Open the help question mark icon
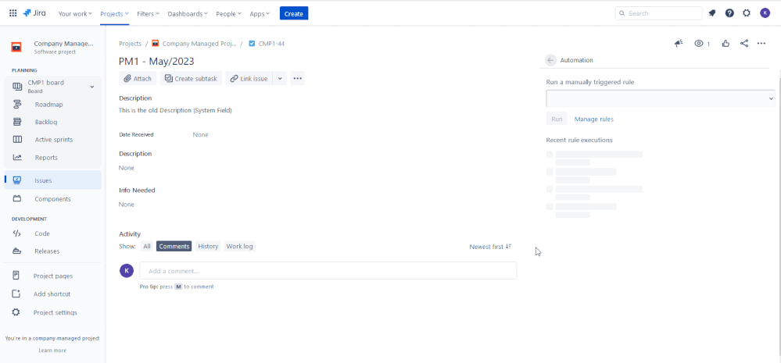The image size is (781, 363). pos(729,13)
